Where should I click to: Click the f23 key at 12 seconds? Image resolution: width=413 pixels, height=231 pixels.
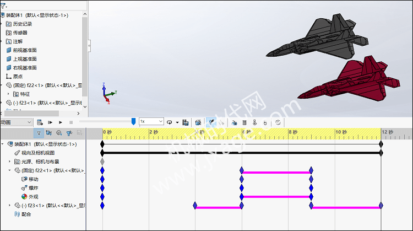click(381, 206)
